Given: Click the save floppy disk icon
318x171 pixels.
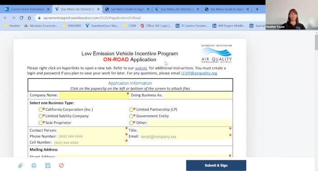Looking at the screenshot, I should pos(48,166).
